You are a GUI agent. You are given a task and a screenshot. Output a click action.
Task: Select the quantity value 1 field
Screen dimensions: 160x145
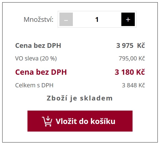point(97,19)
